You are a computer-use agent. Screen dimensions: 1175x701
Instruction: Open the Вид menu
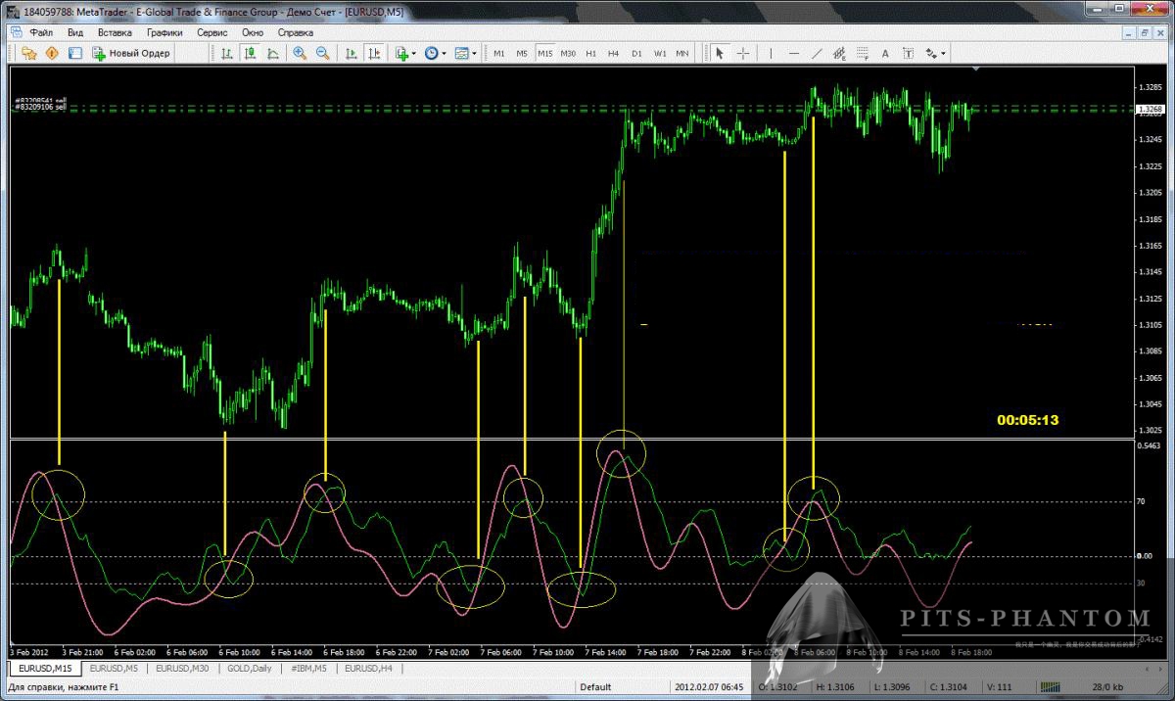[75, 32]
